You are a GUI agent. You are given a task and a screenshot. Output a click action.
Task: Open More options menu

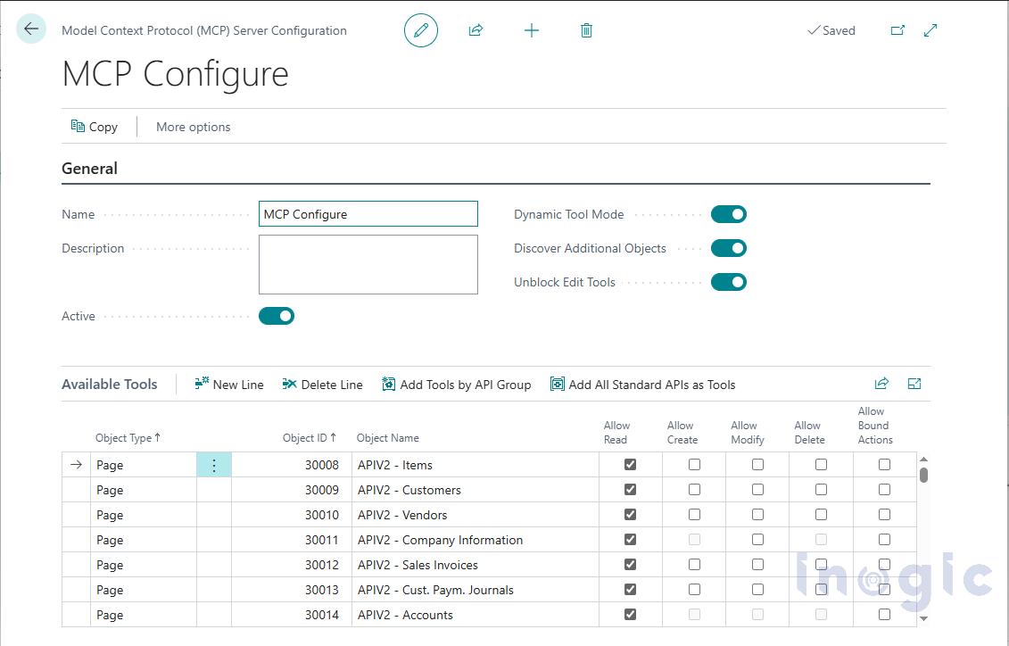pos(193,127)
